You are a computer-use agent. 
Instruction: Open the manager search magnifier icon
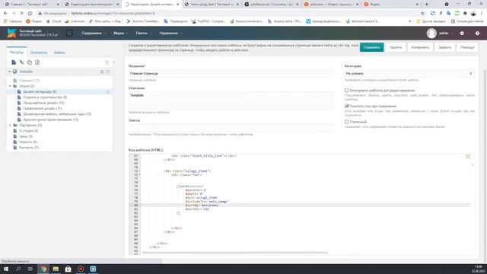pyautogui.click(x=69, y=33)
